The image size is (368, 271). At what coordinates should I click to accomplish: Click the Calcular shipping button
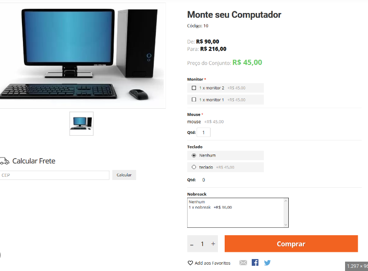click(x=124, y=175)
